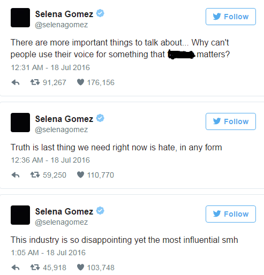
Task: Open the @selenagomez handle in first tweet
Action: tap(62, 25)
